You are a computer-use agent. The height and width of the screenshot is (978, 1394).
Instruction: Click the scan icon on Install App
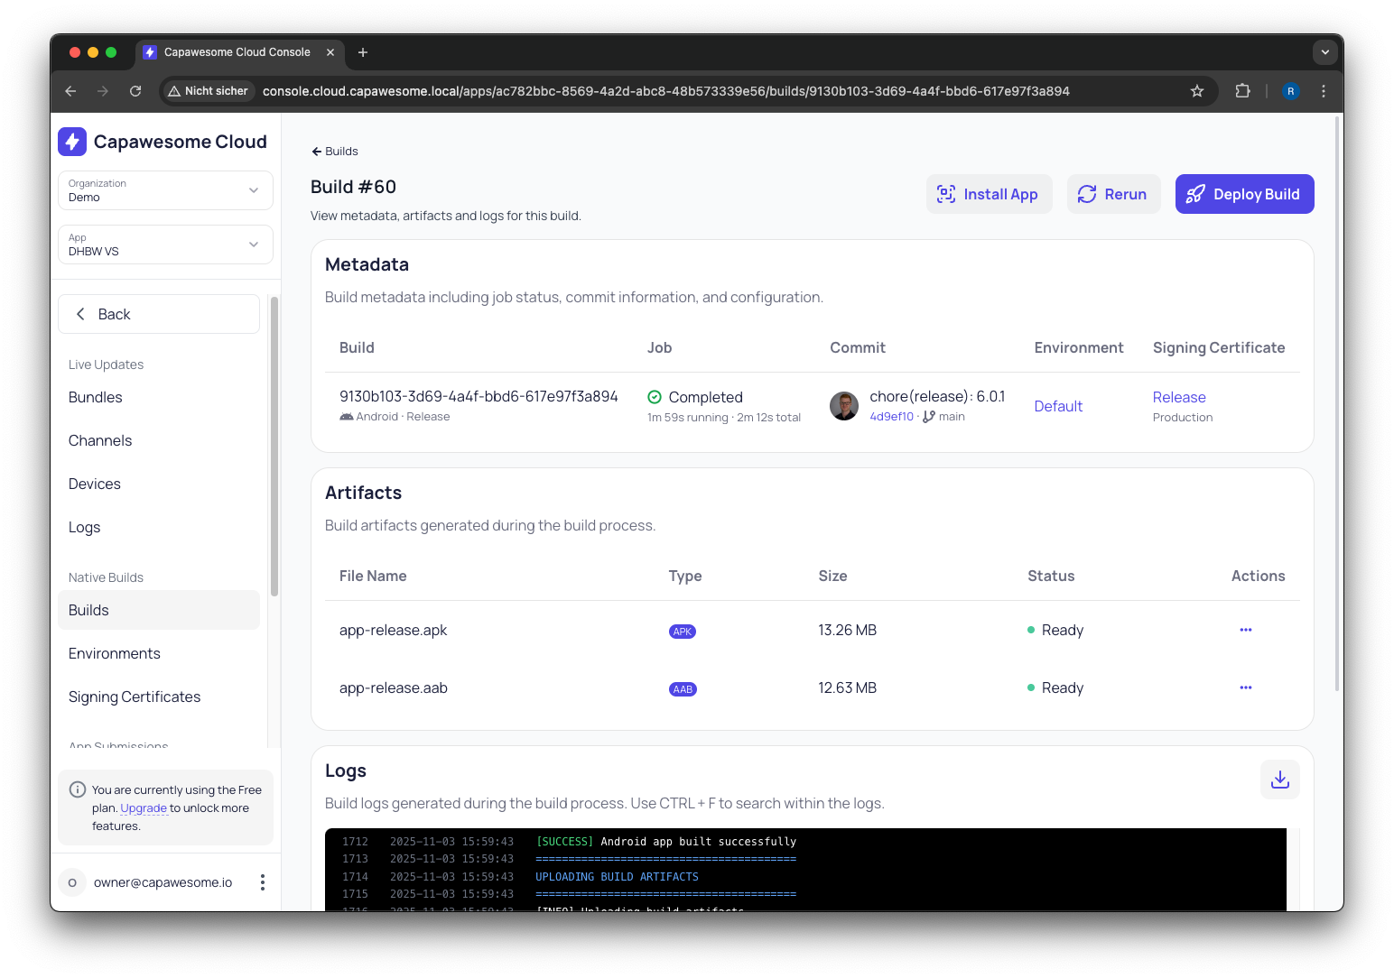coord(945,194)
